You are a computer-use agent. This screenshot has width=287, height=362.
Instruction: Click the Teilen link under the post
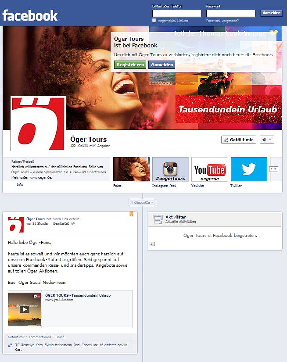point(59,337)
